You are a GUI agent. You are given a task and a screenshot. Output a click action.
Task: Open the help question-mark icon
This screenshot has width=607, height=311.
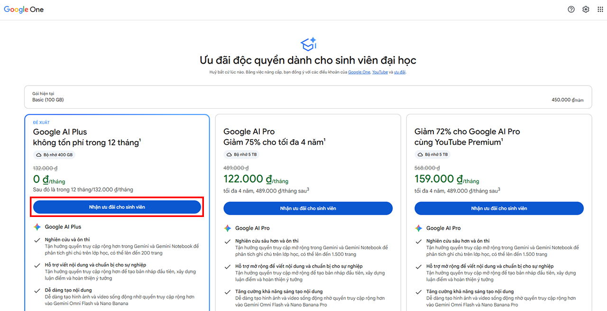571,9
